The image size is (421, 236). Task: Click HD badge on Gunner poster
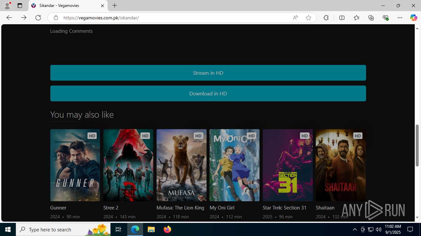click(92, 136)
